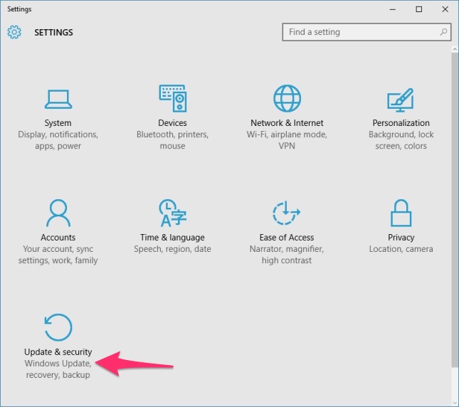459x407 pixels.
Task: Close the Settings window
Action: pyautogui.click(x=445, y=9)
